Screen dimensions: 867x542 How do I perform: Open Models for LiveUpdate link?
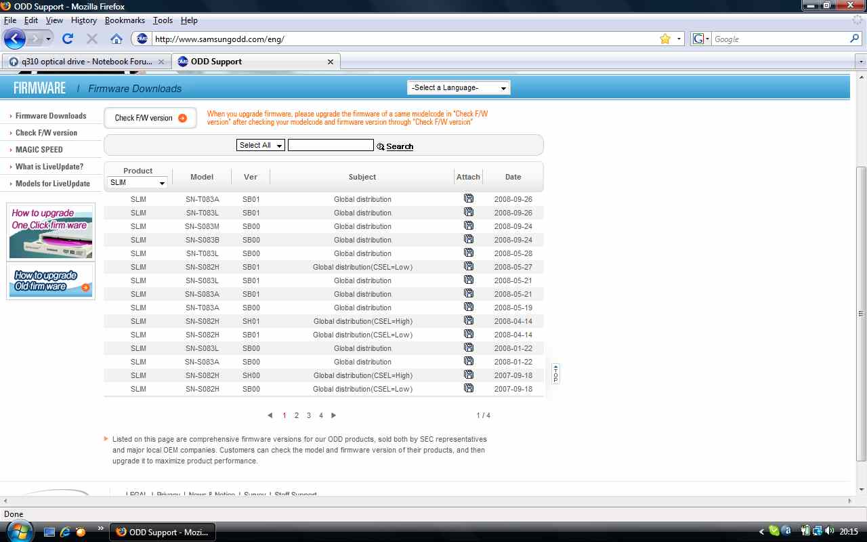click(52, 184)
